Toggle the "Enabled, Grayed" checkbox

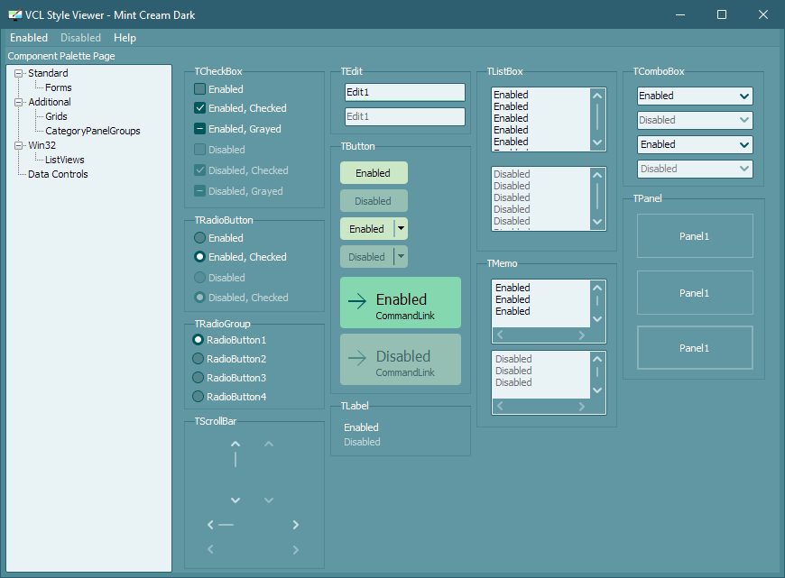199,129
